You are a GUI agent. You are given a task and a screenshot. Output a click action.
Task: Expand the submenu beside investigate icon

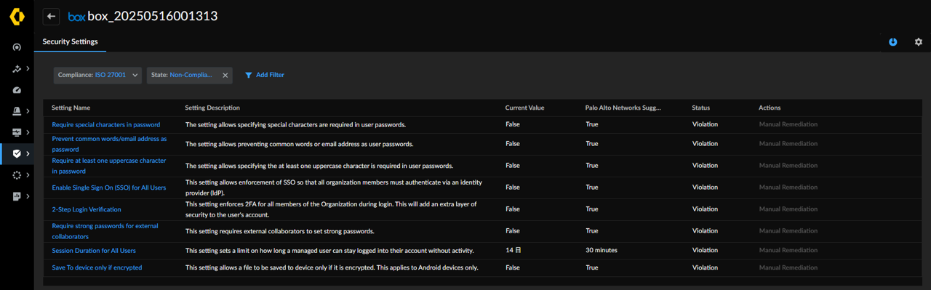pyautogui.click(x=28, y=69)
